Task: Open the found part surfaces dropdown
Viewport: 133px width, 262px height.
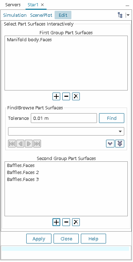Action: (66, 131)
